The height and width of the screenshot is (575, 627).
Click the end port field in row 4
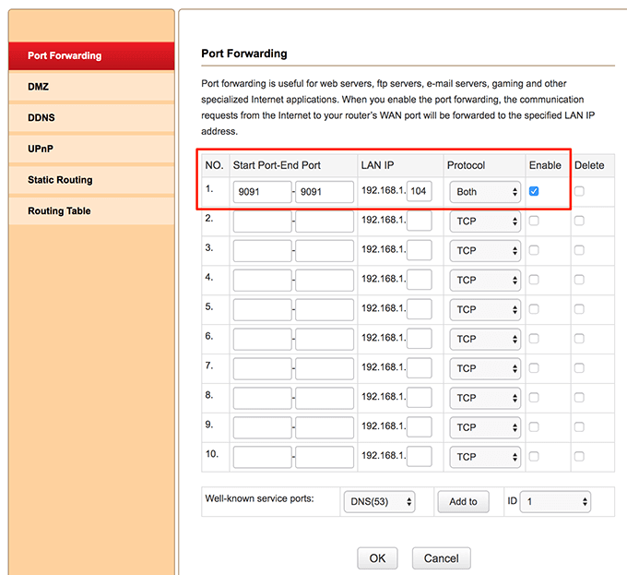click(325, 280)
